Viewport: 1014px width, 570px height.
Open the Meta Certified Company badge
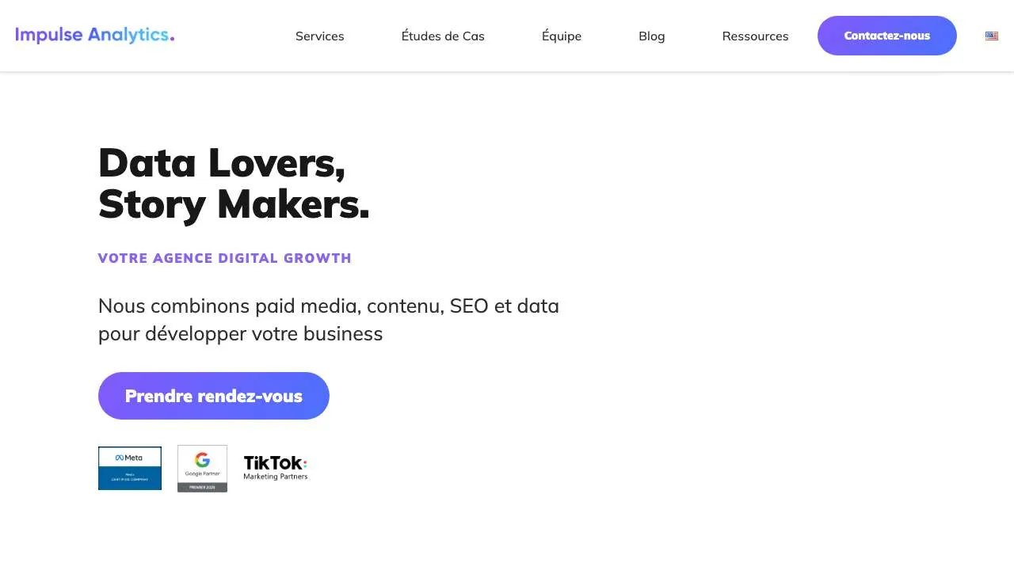tap(130, 468)
